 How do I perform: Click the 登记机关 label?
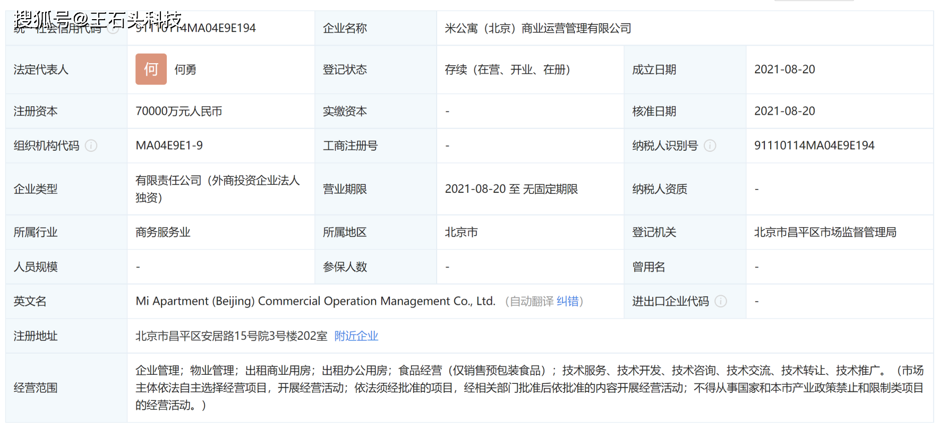[x=654, y=232]
